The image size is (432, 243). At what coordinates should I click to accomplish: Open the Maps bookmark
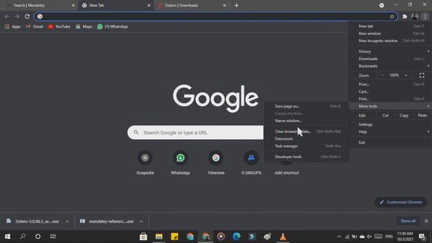[84, 27]
